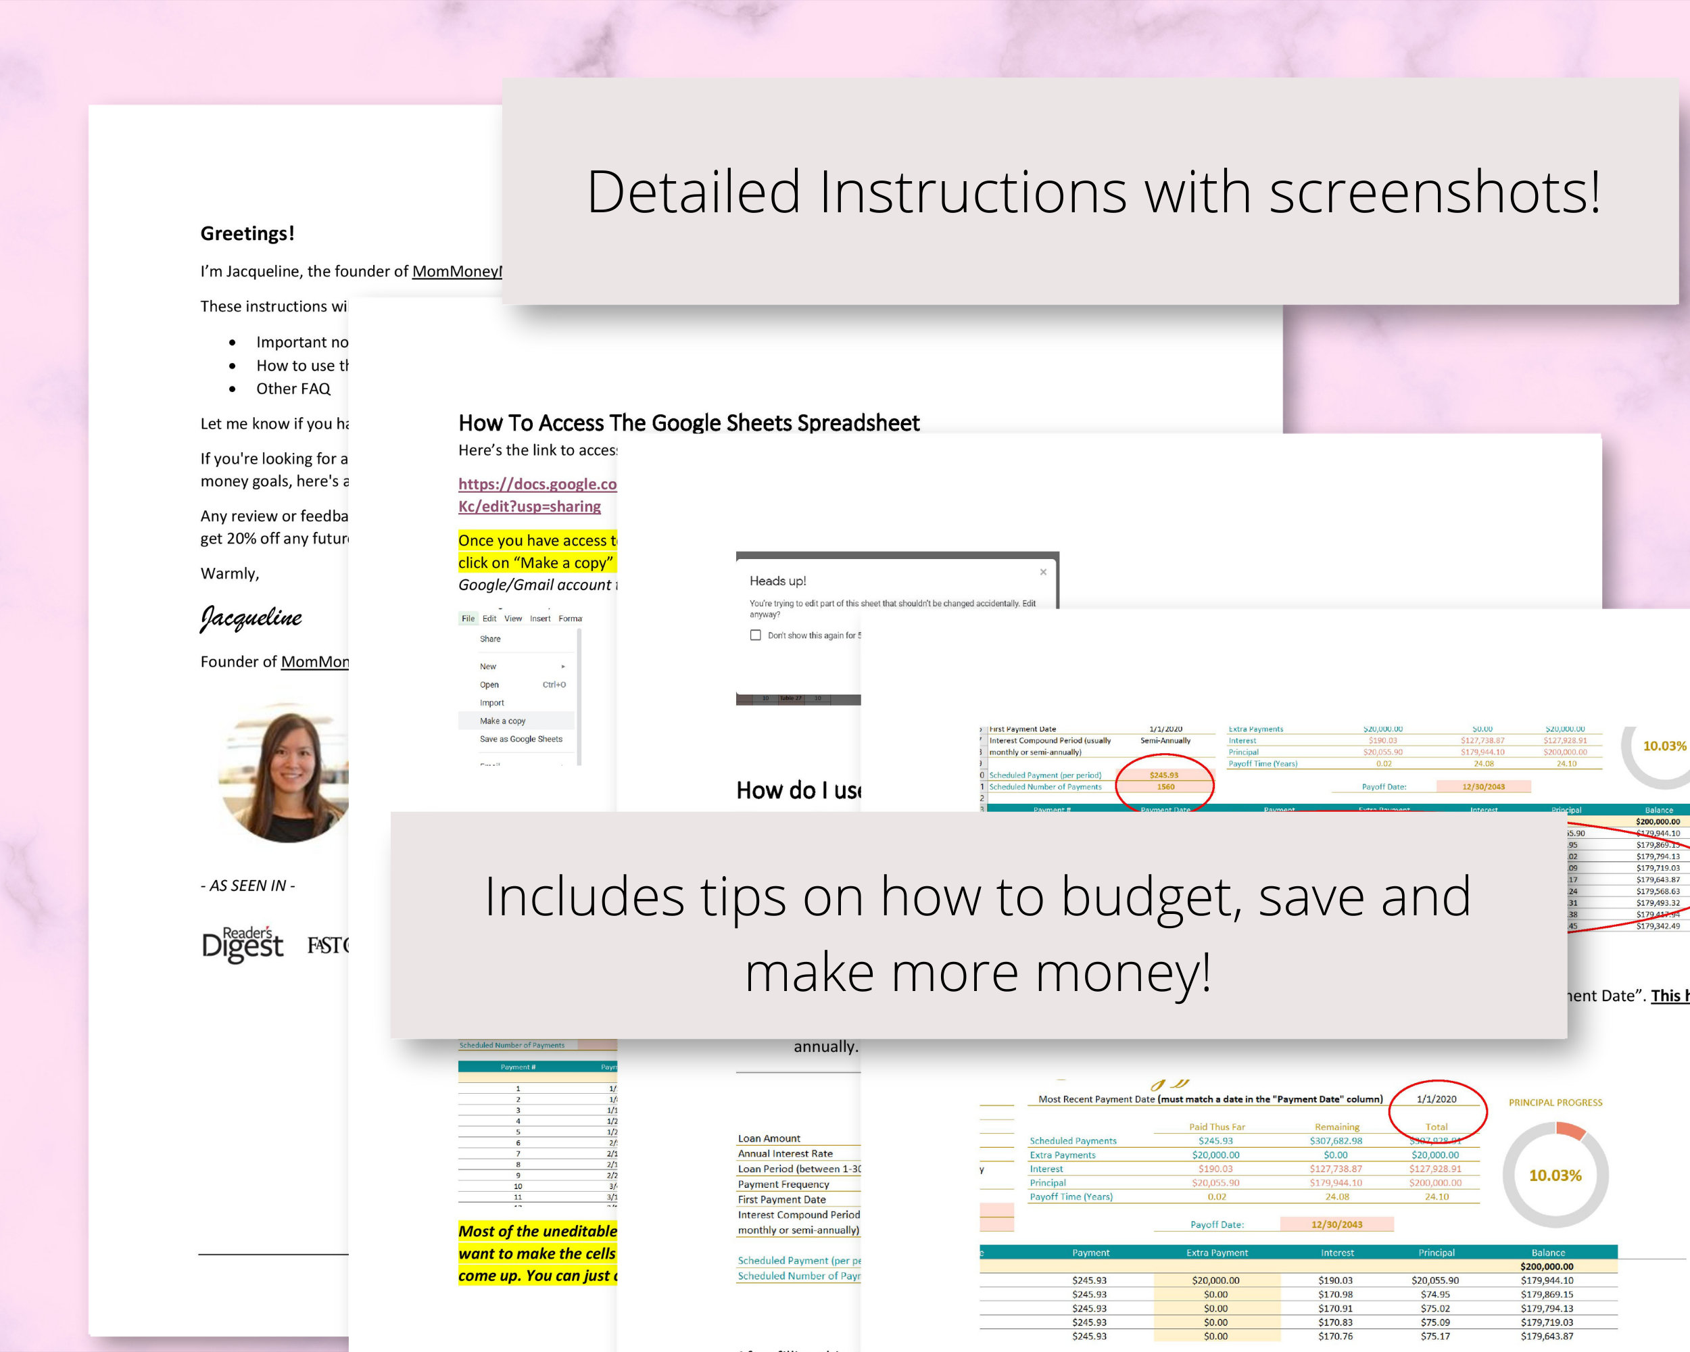The height and width of the screenshot is (1352, 1690).
Task: Select the circled '$245.93' scheduled payment cell
Action: 1164,775
